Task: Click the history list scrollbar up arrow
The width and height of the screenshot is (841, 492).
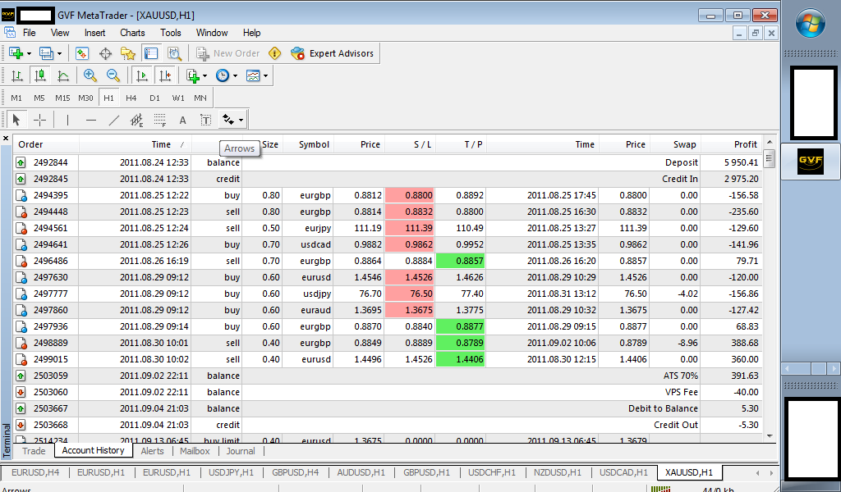Action: click(770, 142)
